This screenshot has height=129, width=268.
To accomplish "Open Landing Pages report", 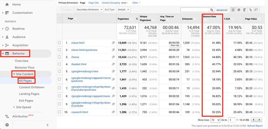I will point(29,94).
